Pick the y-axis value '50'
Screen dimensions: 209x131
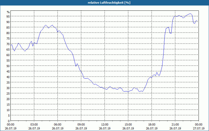point(8,66)
